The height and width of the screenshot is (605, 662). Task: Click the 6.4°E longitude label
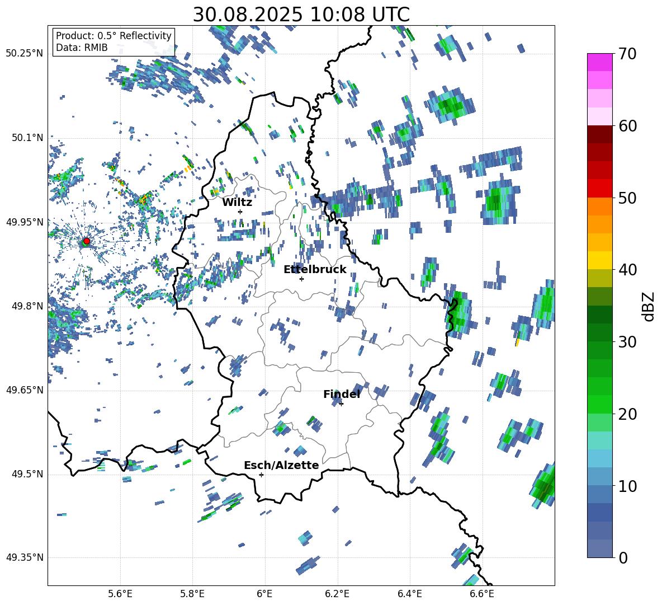click(409, 594)
